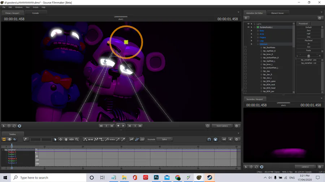Apply the Paste procedural preset

(x=308, y=50)
